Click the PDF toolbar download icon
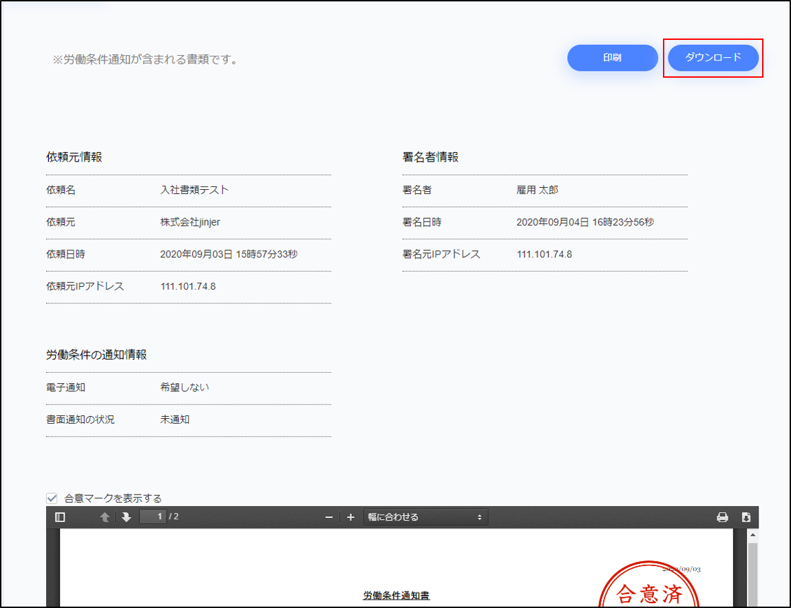 coord(746,517)
